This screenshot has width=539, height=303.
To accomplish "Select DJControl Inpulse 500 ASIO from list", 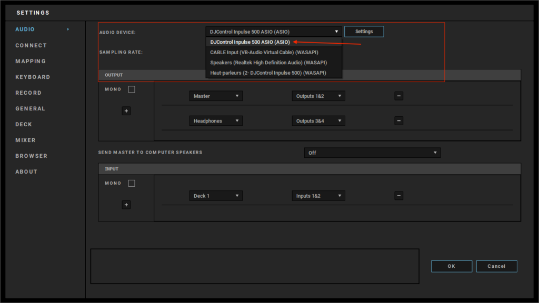I will click(250, 42).
